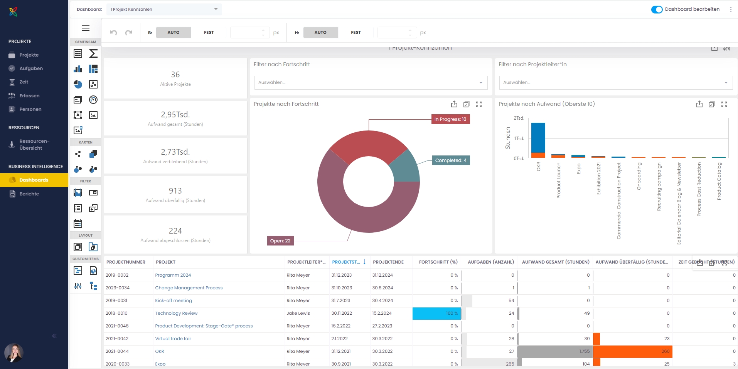This screenshot has width=738, height=369.
Task: Add a Bound image item
Action: 78,130
